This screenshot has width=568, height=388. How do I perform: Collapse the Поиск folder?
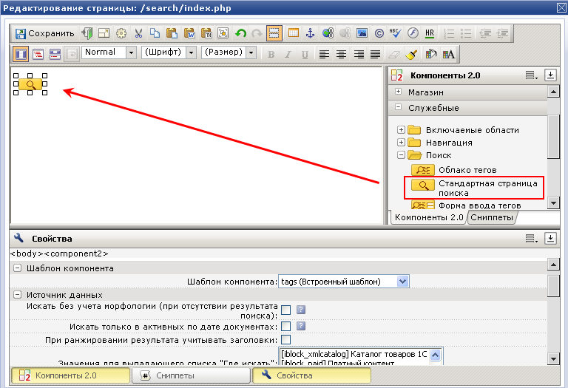[401, 155]
